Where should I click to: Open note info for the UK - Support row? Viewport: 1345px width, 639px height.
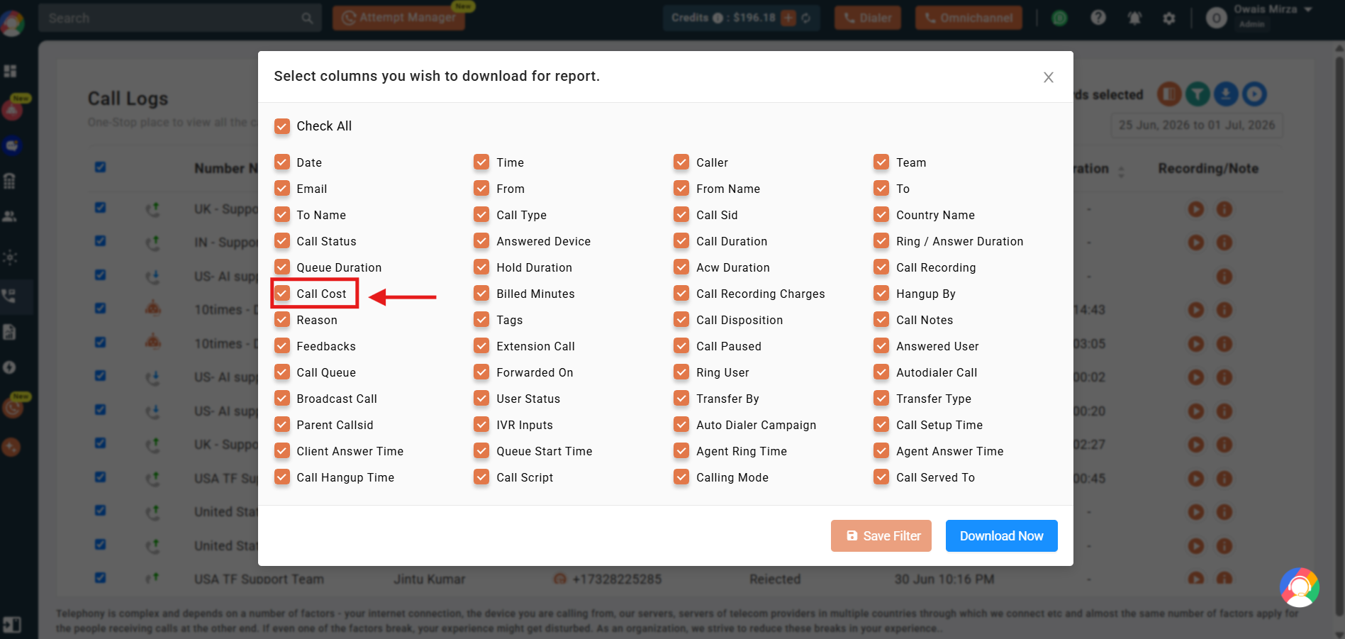click(1224, 209)
